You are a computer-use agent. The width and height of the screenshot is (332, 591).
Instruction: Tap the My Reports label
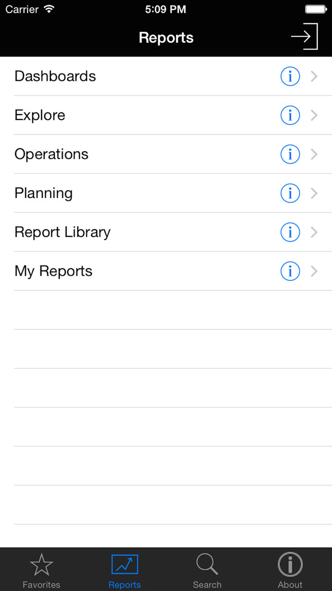click(x=54, y=271)
